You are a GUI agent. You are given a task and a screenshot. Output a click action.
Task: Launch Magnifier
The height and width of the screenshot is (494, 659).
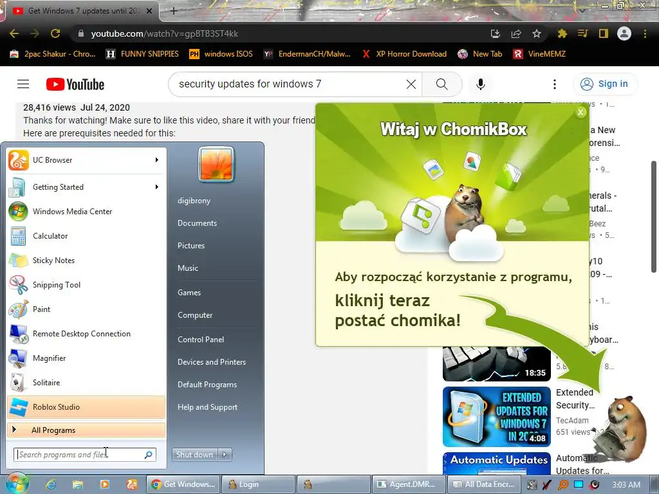[86, 358]
